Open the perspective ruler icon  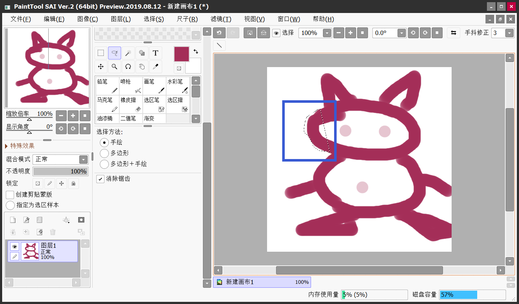(x=66, y=220)
